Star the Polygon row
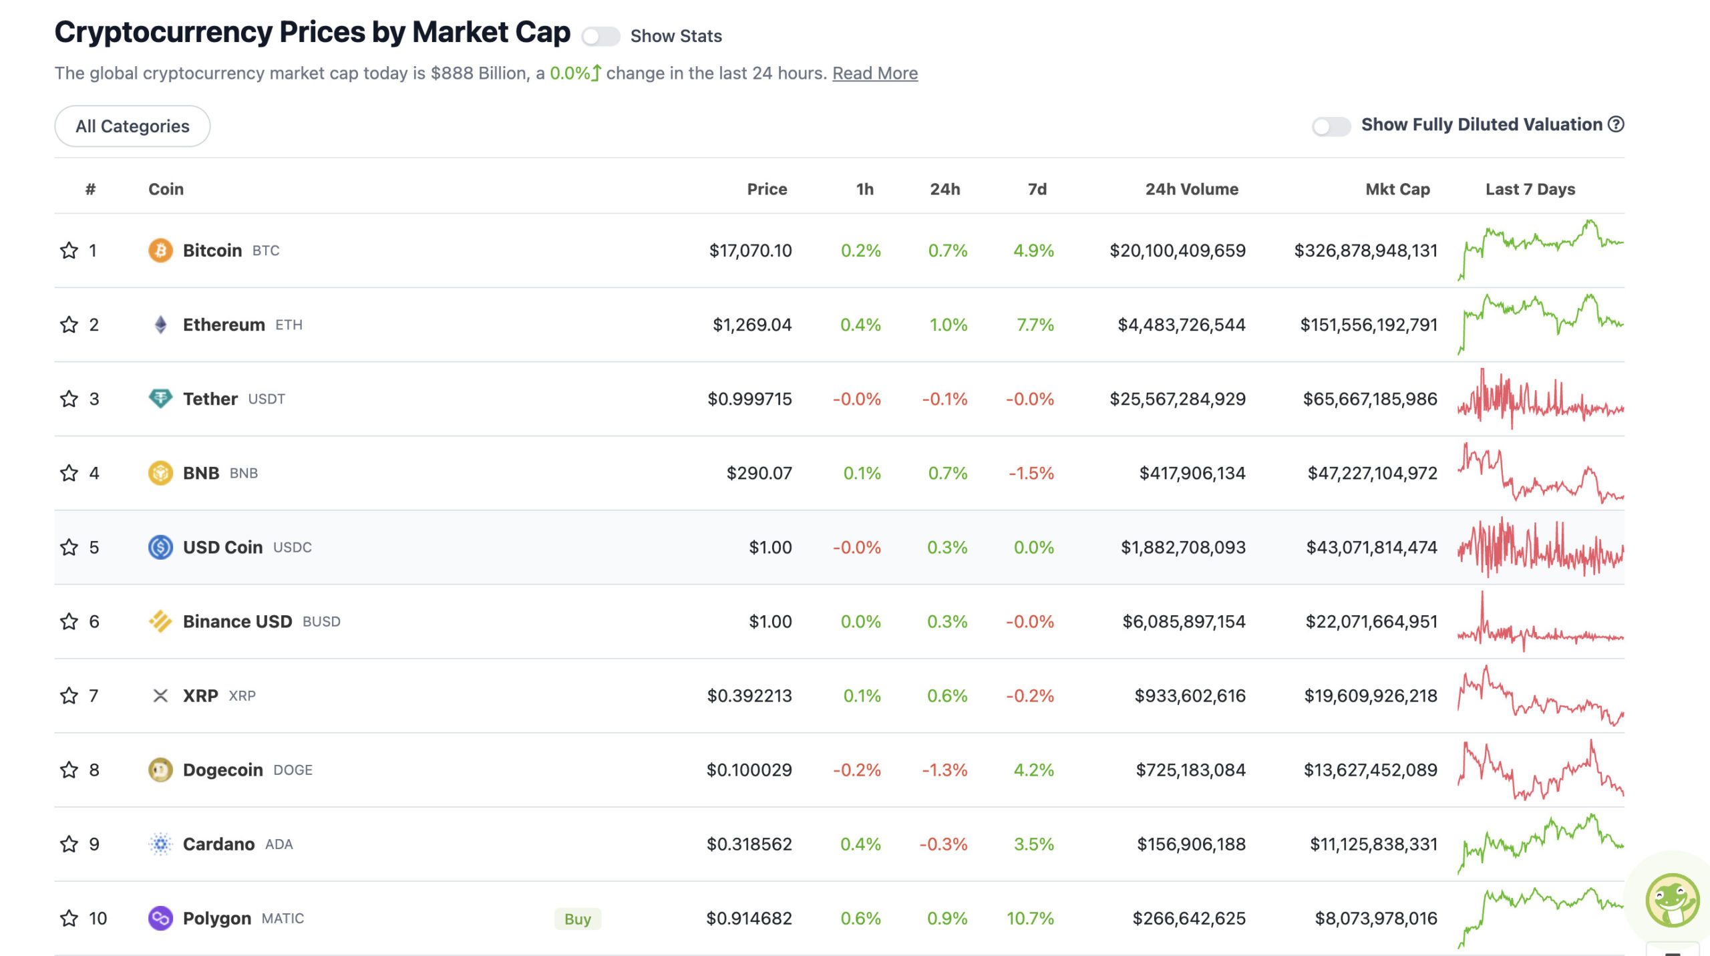Viewport: 1710px width, 956px height. coord(69,918)
